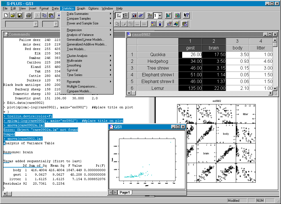Click the next page arrow in GS1
This screenshot has width=281, height=204.
point(115,192)
